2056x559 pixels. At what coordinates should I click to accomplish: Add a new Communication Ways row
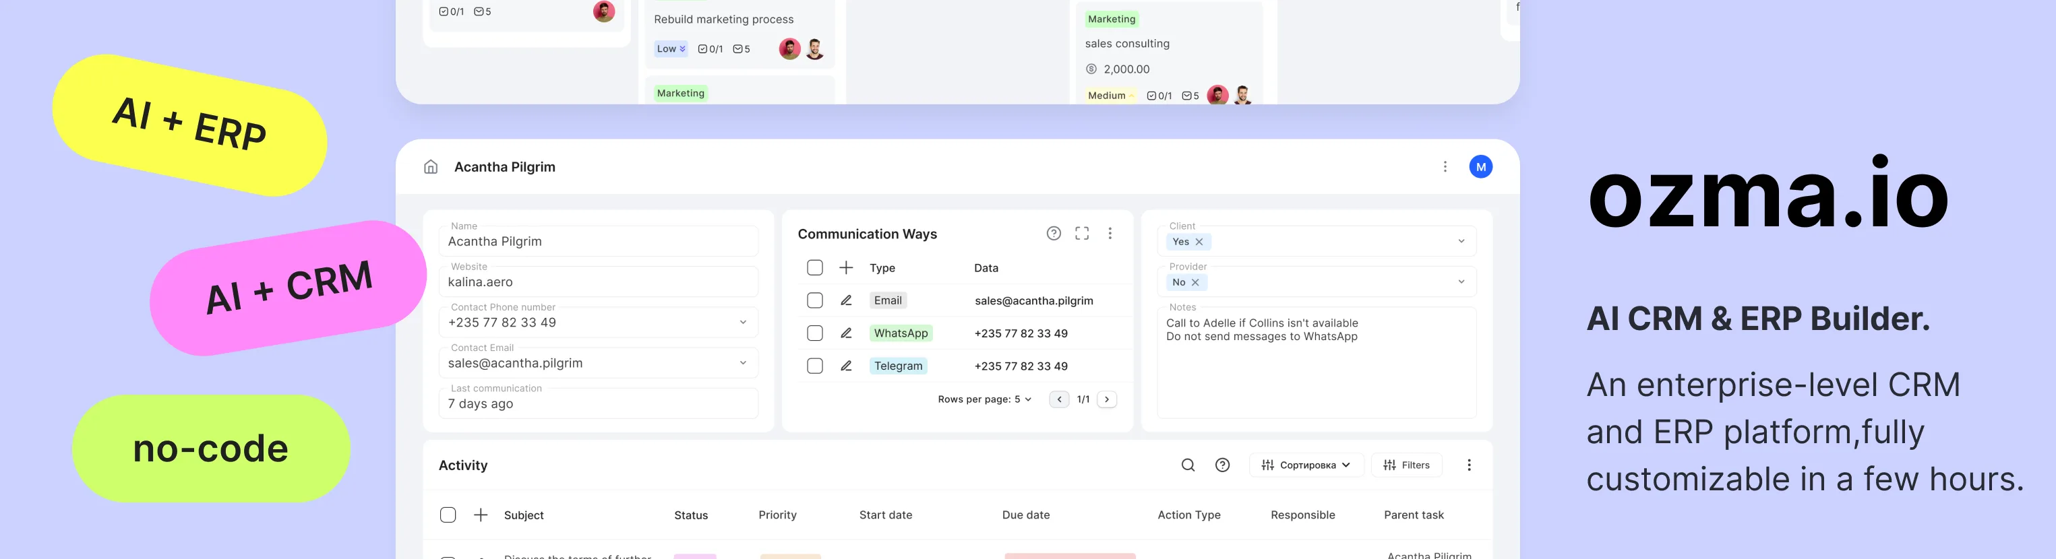(x=846, y=268)
